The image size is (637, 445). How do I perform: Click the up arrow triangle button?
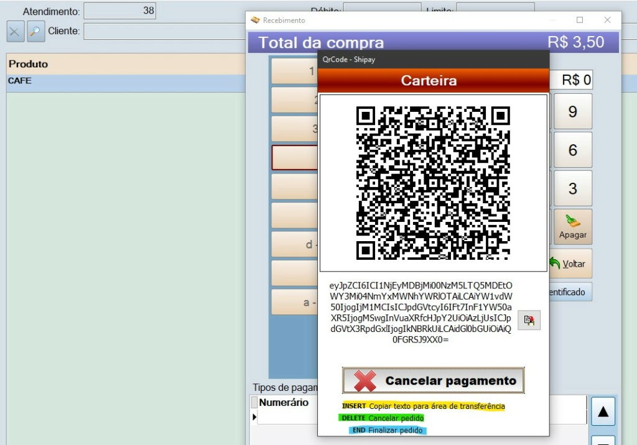coord(603,411)
